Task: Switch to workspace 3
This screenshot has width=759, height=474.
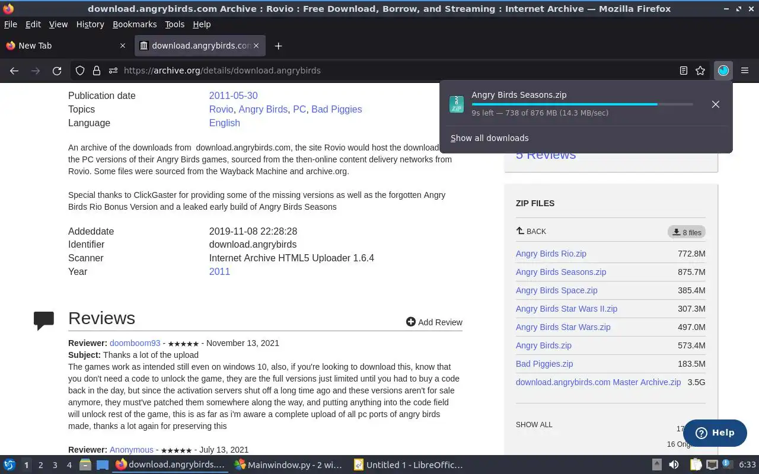Action: click(55, 465)
